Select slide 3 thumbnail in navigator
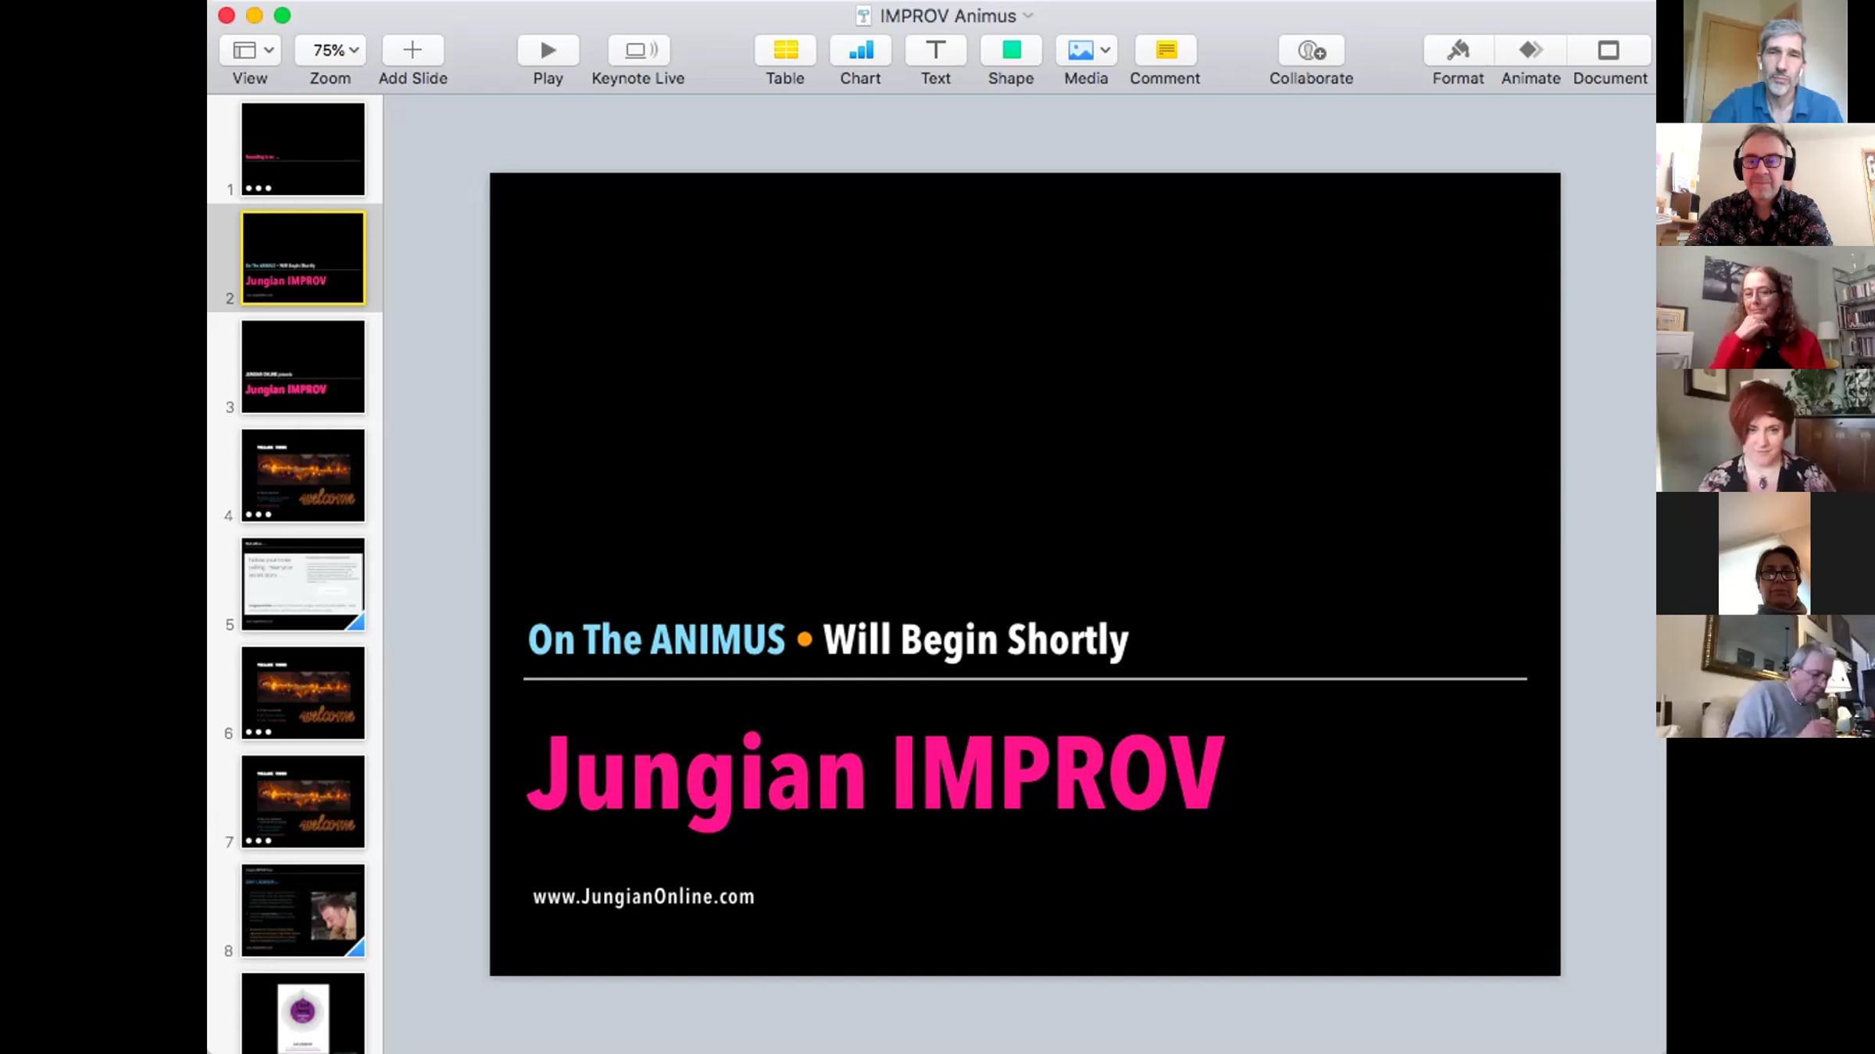The image size is (1875, 1054). [x=303, y=367]
